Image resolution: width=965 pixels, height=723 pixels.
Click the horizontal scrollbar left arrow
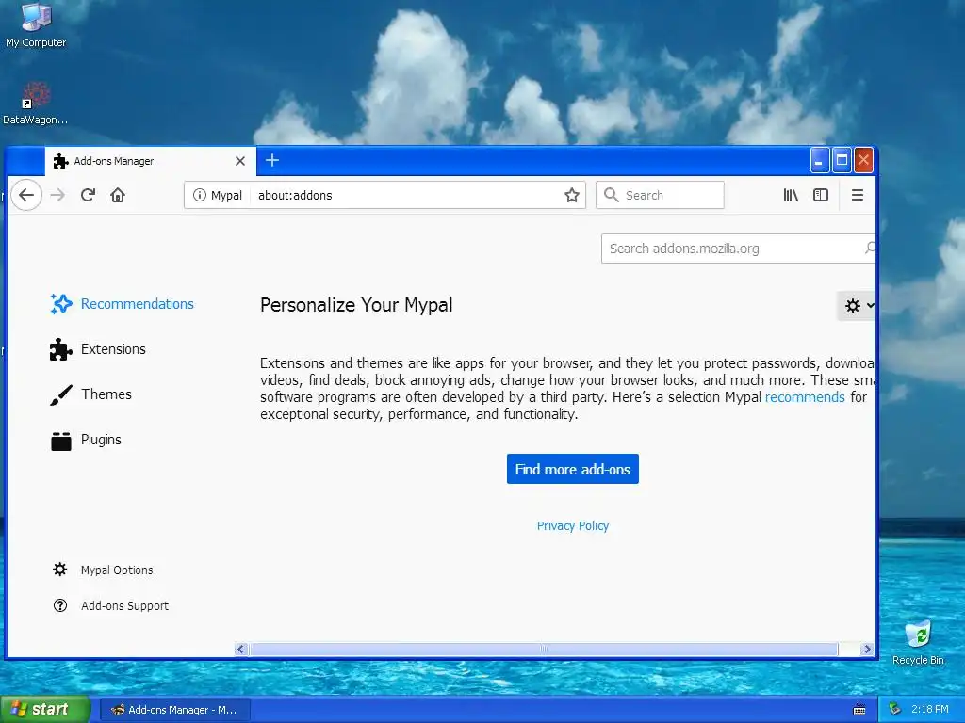[240, 650]
